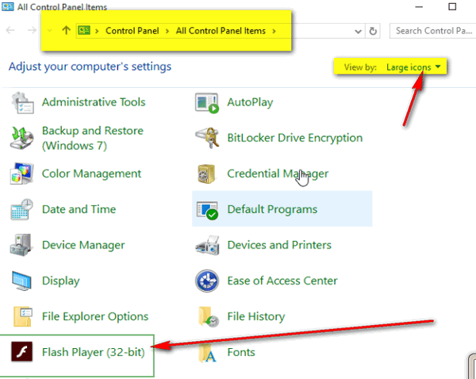The width and height of the screenshot is (476, 379).
Task: Open the View by Large icons dropdown
Action: click(x=413, y=67)
